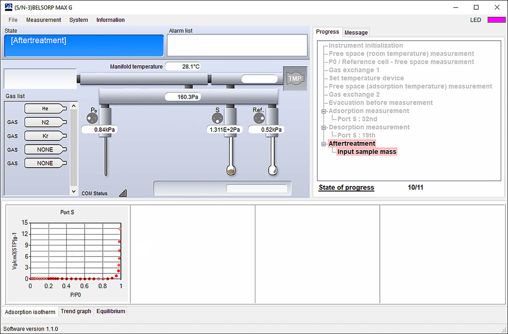Click Software version 1.1.0 in status bar

(x=30, y=329)
